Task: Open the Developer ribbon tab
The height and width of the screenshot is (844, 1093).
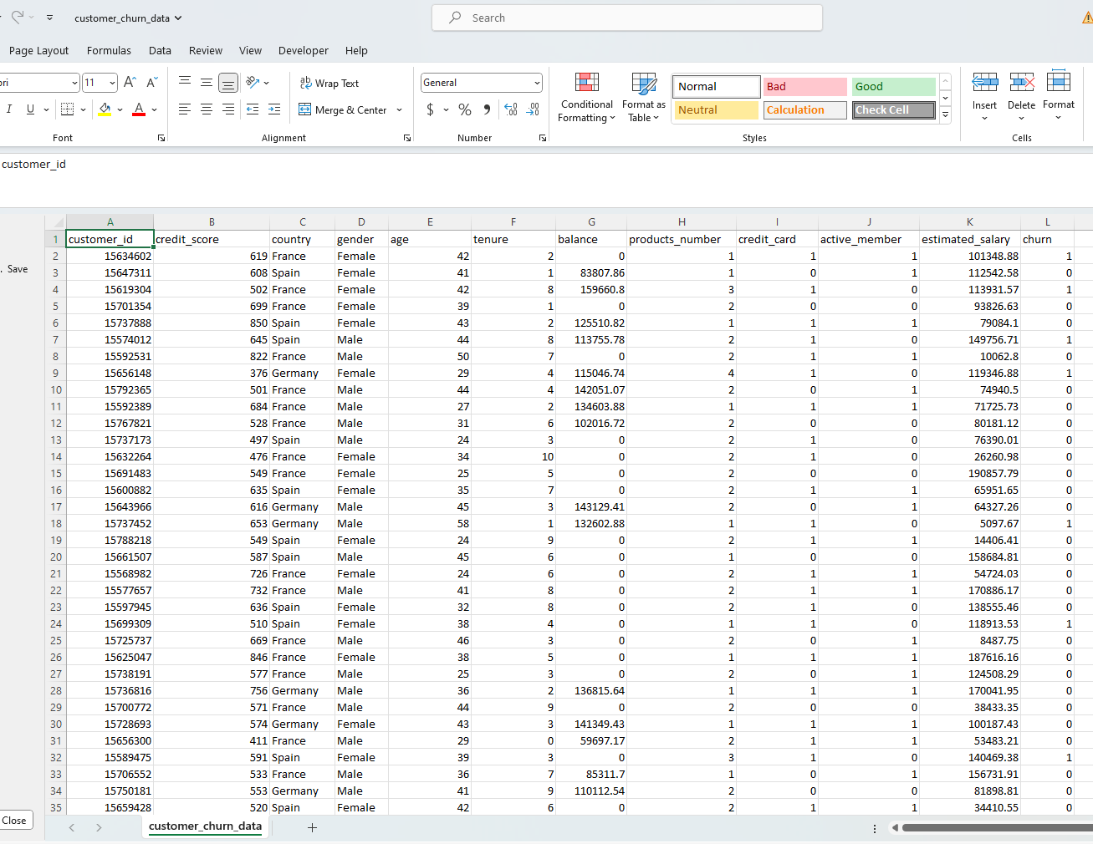Action: (x=304, y=50)
